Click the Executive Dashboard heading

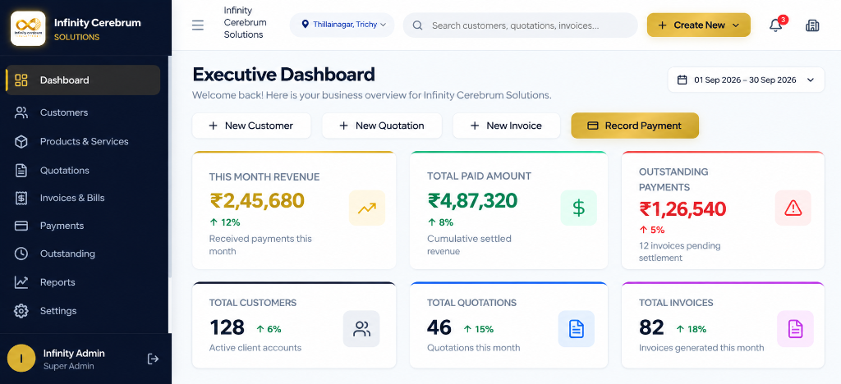point(283,75)
